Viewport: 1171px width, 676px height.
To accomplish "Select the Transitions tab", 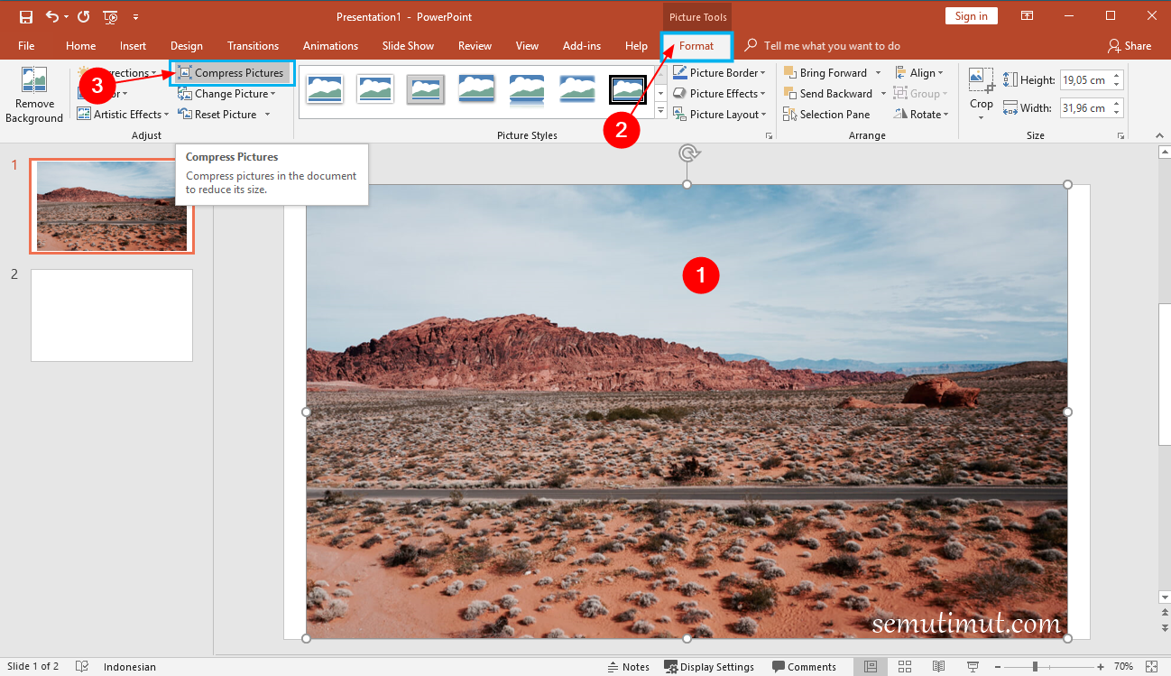I will point(253,46).
